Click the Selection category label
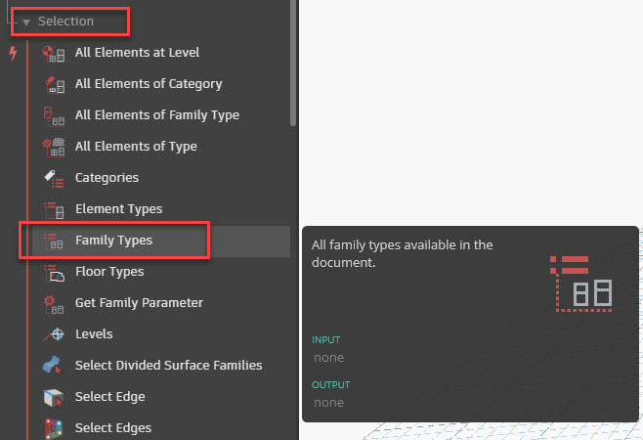This screenshot has width=643, height=440. (x=66, y=22)
